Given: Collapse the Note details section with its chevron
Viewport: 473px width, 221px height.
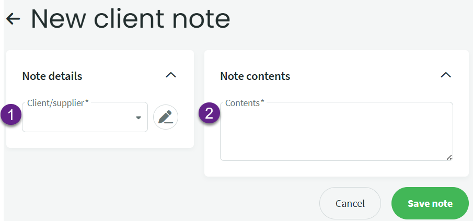Looking at the screenshot, I should click(171, 75).
